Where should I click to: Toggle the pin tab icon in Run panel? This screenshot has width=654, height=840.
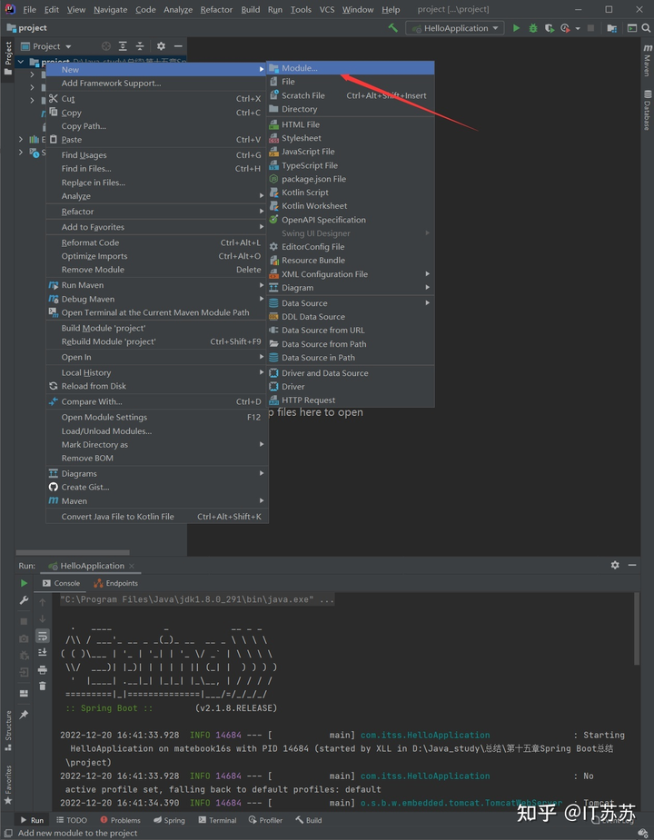pos(24,715)
